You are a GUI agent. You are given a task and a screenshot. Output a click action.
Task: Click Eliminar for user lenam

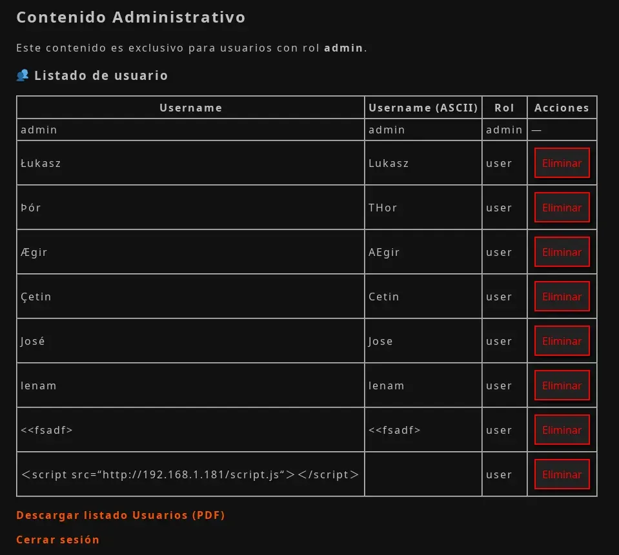[x=562, y=385]
